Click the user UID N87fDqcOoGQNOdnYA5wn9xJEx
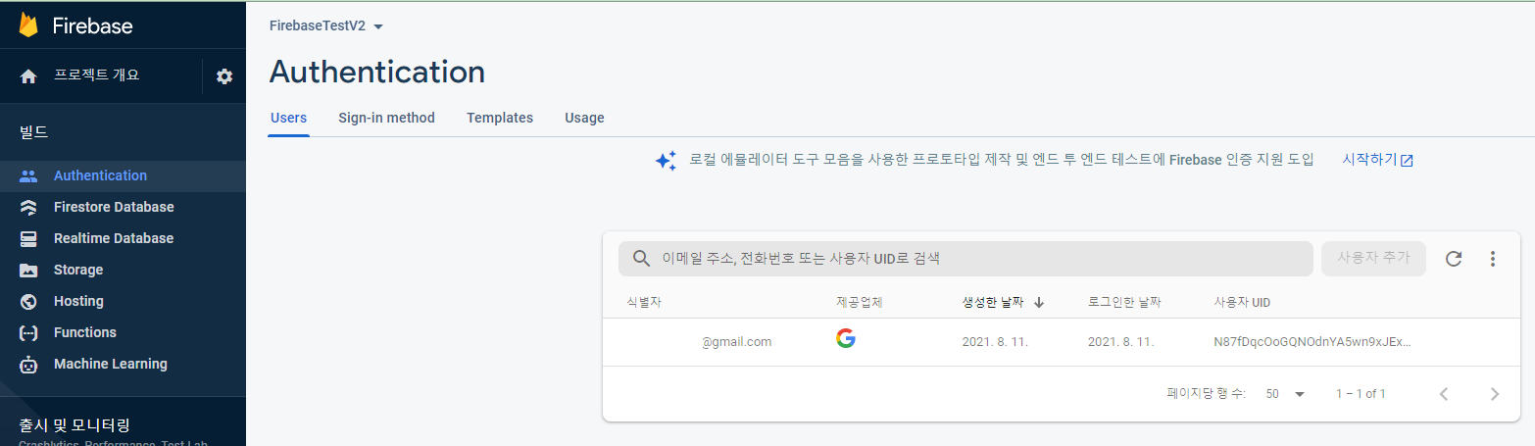1535x446 pixels. click(1312, 342)
